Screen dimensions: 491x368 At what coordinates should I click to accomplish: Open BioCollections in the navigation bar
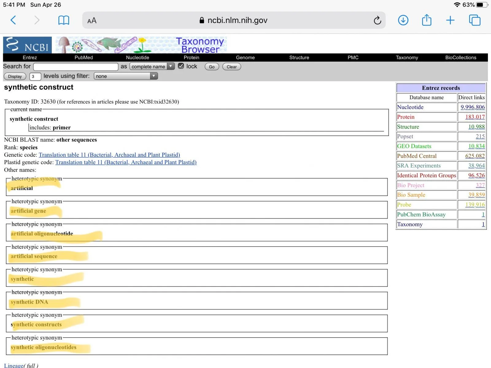[x=461, y=58]
